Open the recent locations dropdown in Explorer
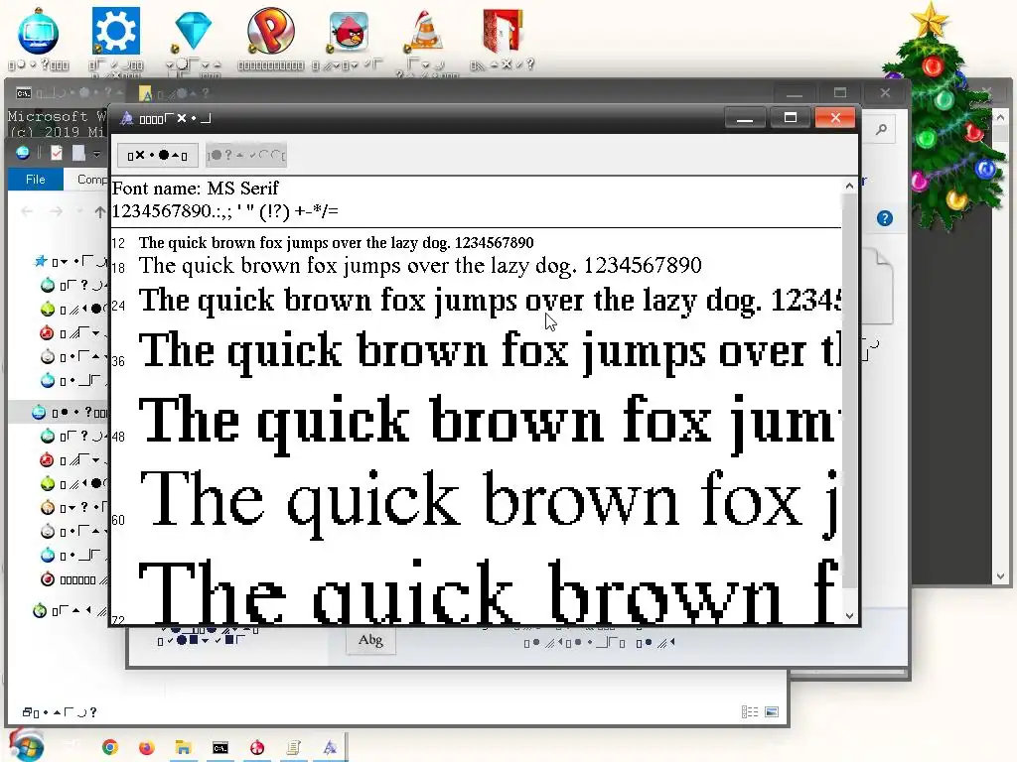1017x762 pixels. click(x=79, y=212)
